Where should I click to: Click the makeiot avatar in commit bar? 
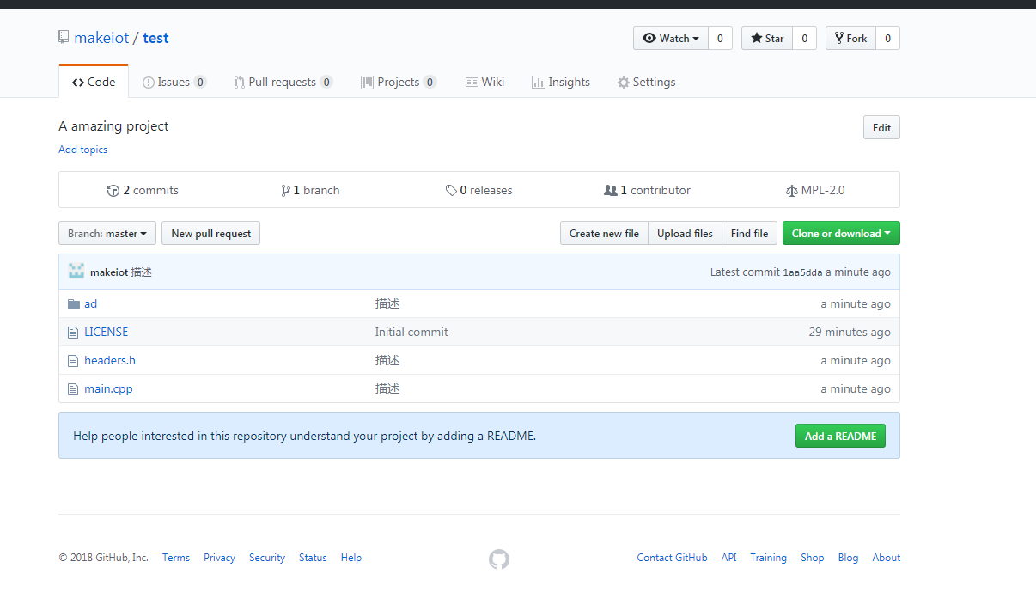click(76, 272)
